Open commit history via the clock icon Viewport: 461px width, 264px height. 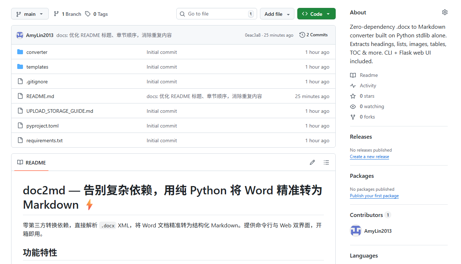(302, 35)
